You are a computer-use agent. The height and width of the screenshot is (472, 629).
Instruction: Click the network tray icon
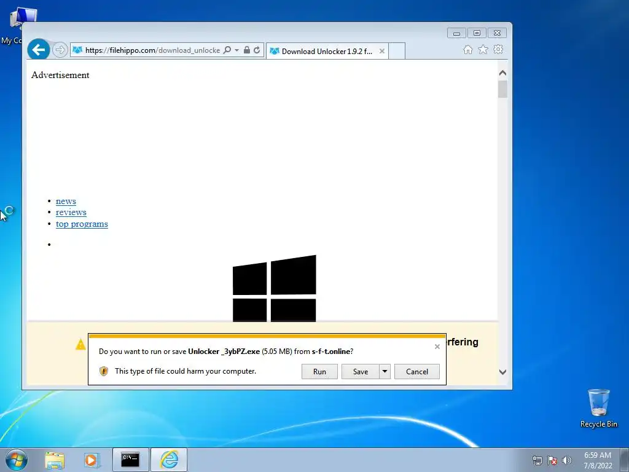537,460
